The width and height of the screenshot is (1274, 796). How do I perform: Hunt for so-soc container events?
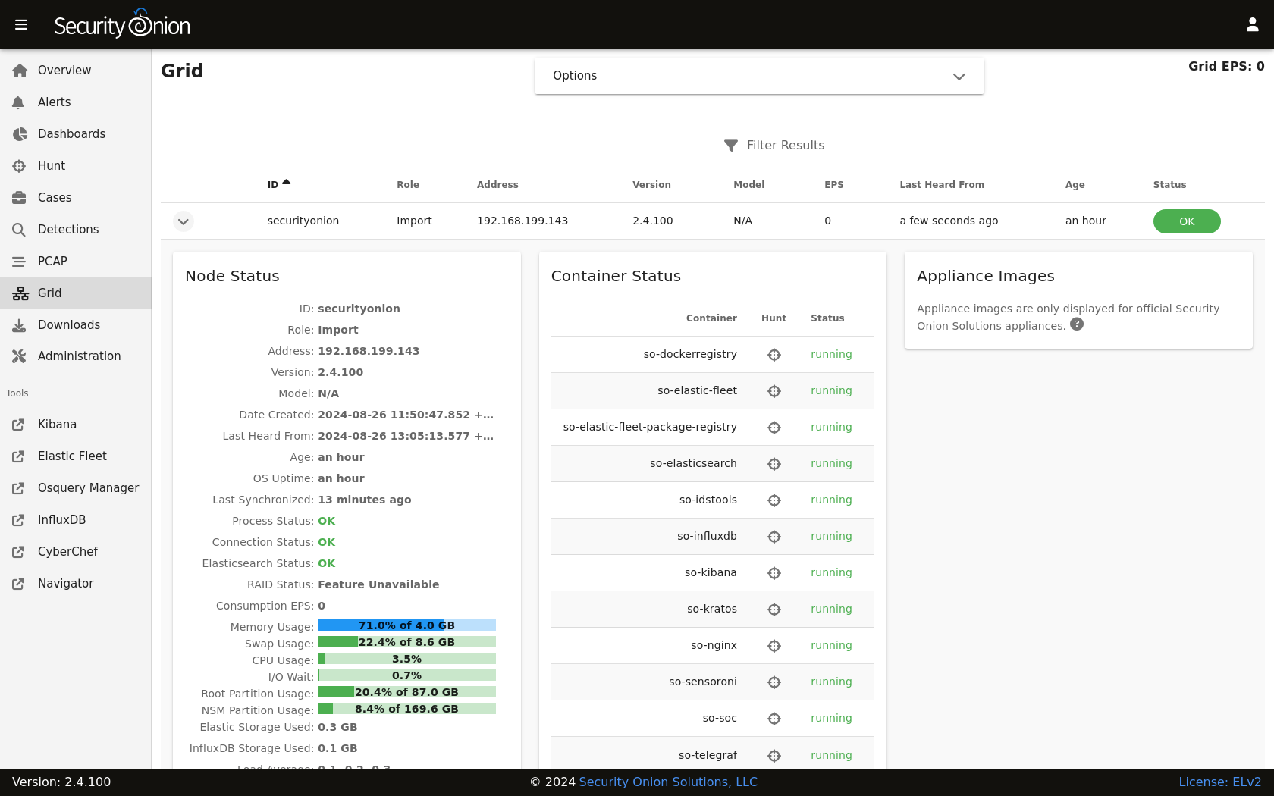(774, 719)
